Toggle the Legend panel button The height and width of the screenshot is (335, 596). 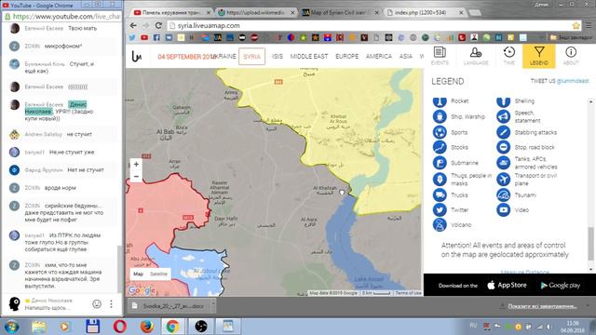pyautogui.click(x=539, y=56)
